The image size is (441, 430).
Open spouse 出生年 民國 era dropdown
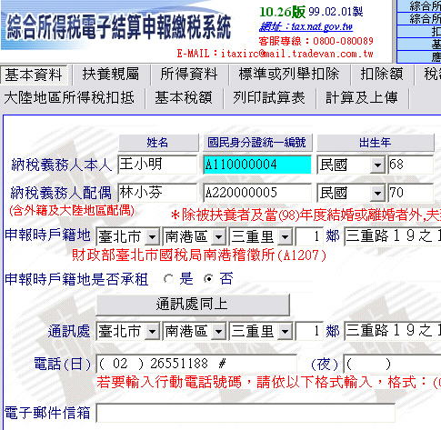pyautogui.click(x=377, y=193)
